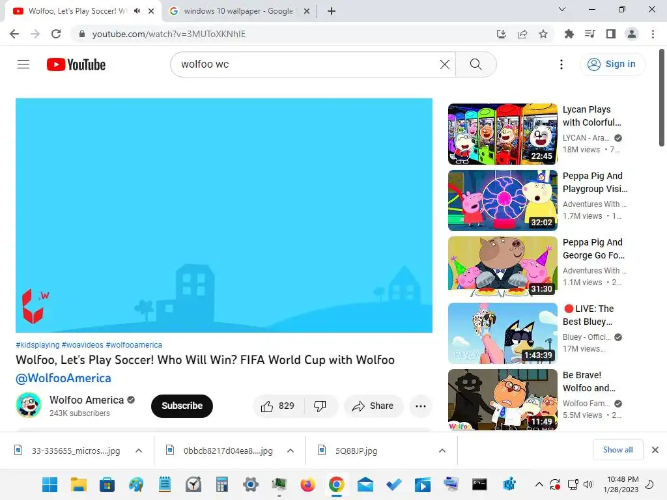Show hidden system tray icons chevron
Image resolution: width=667 pixels, height=500 pixels.
[x=539, y=484]
